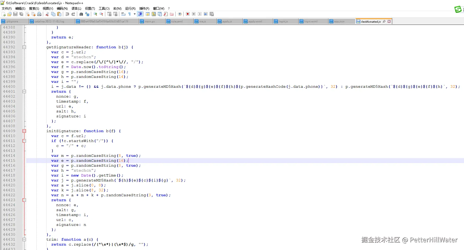Switch to the login.wxml tab
Image resolution: width=464 pixels, height=250 pixels.
tap(313, 22)
